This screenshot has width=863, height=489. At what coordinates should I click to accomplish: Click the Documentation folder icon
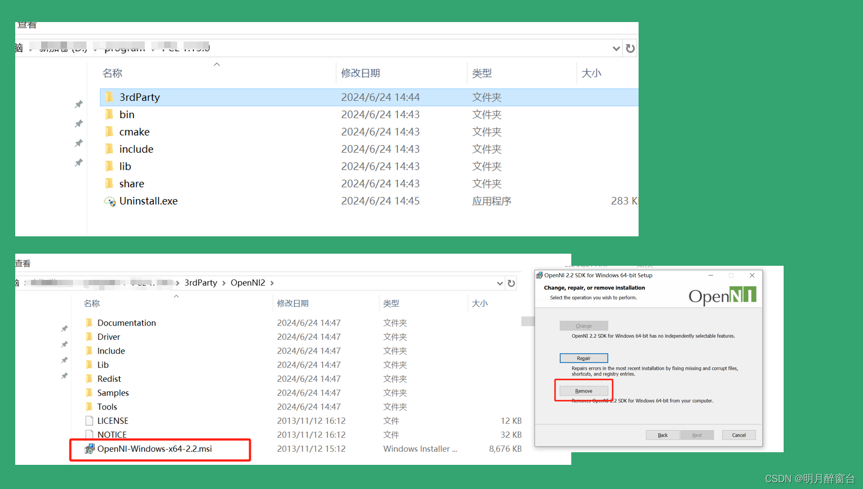click(89, 322)
